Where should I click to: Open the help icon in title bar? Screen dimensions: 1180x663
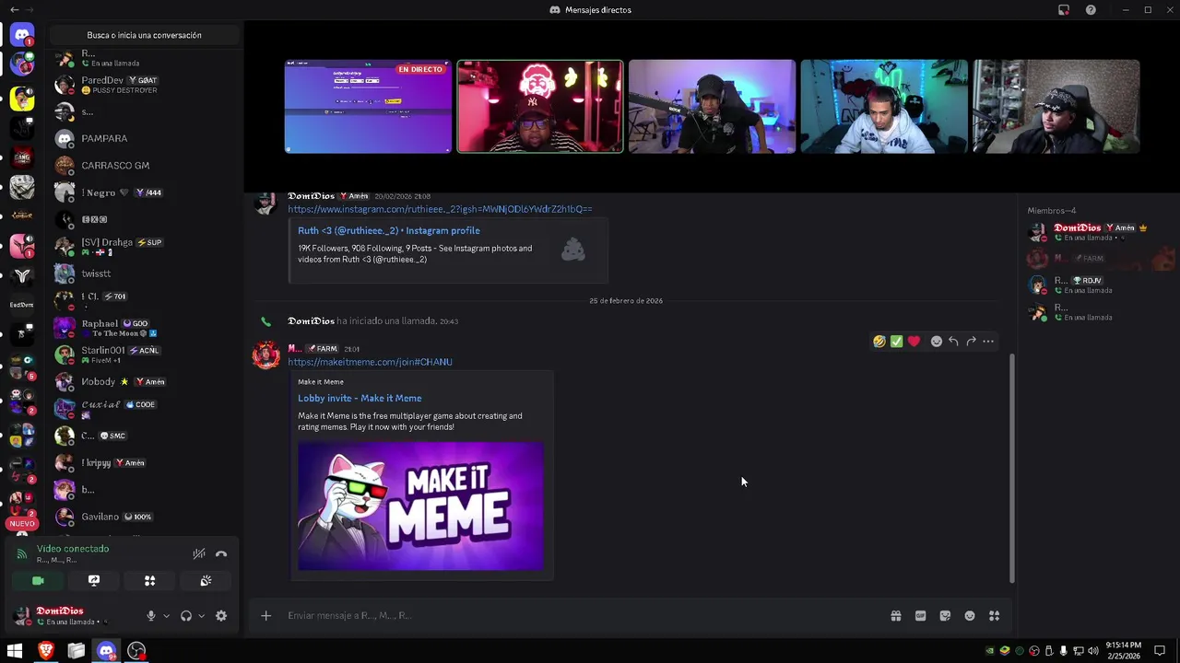1091,10
